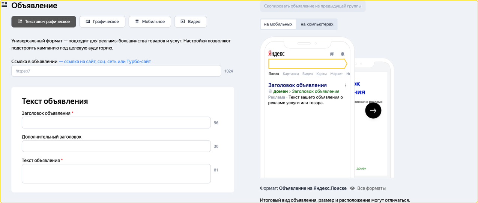The height and width of the screenshot is (203, 478).
Task: Click the Заголовок объявления input field
Action: [116, 122]
